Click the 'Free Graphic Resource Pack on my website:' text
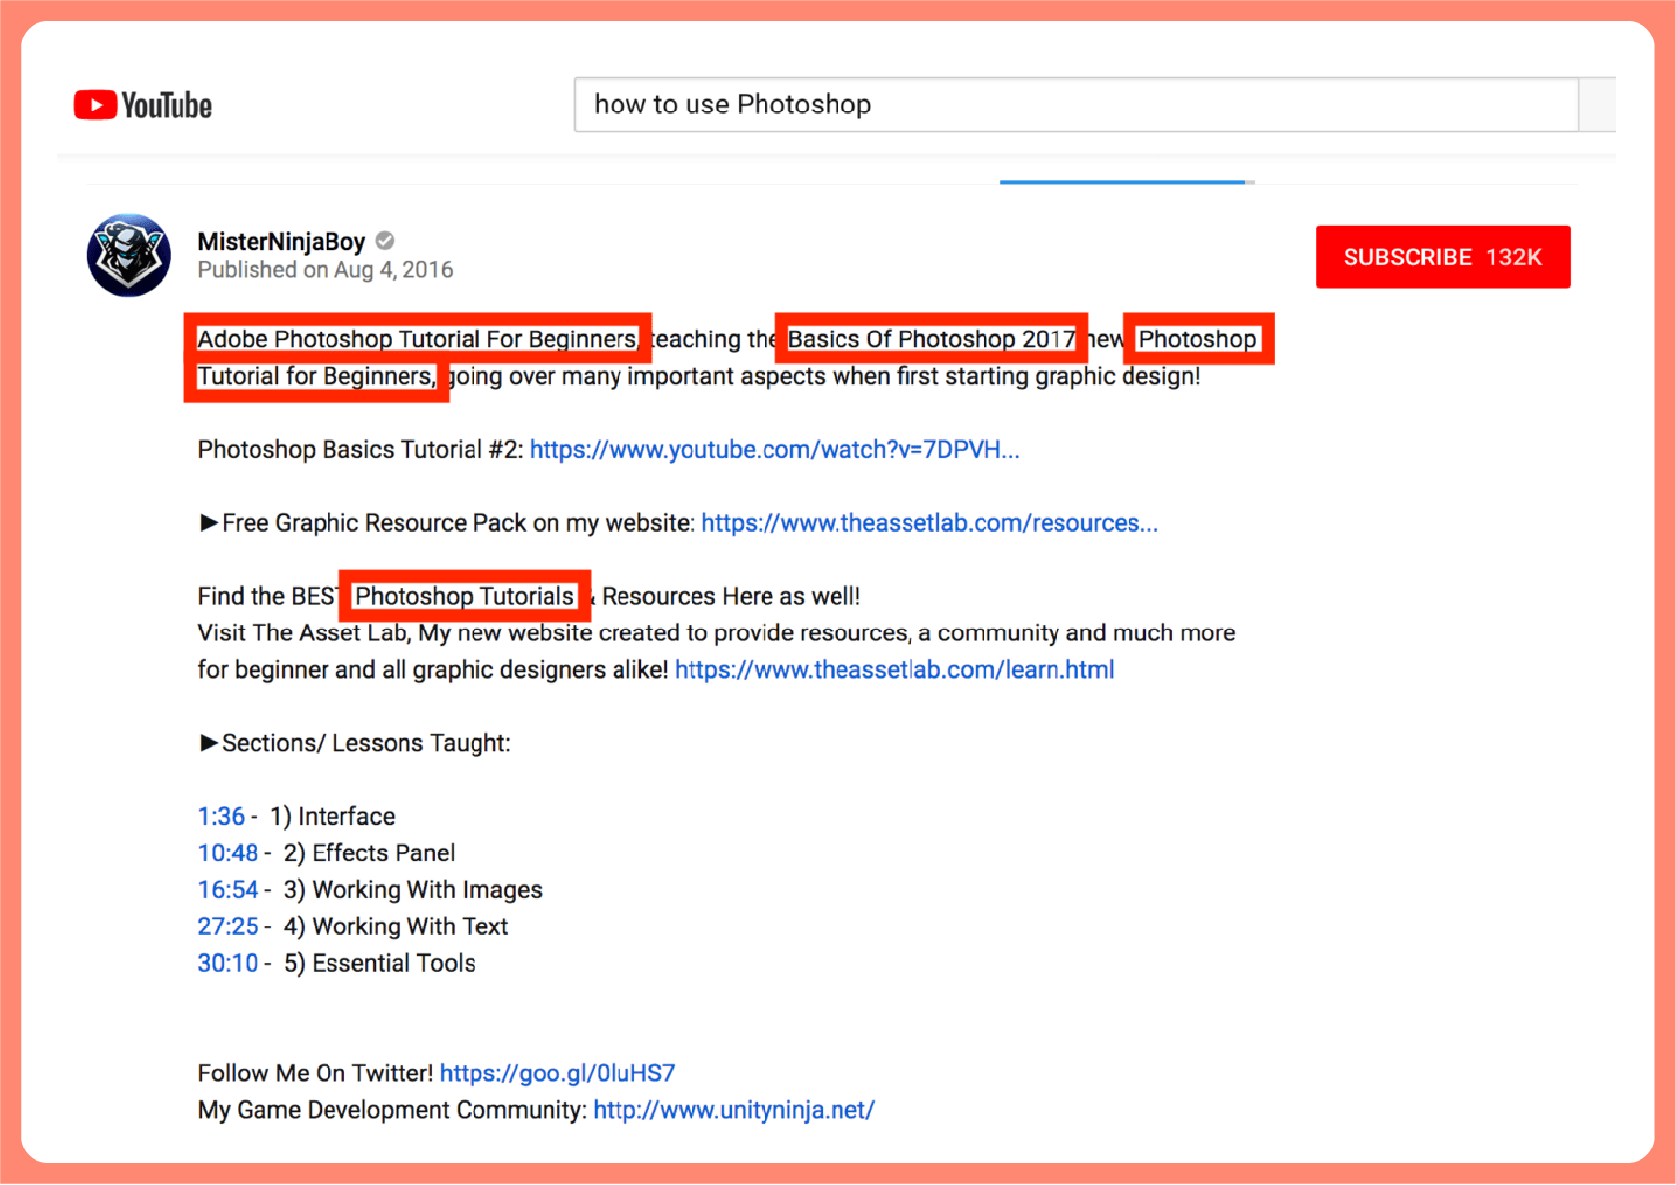The width and height of the screenshot is (1676, 1185). point(458,523)
